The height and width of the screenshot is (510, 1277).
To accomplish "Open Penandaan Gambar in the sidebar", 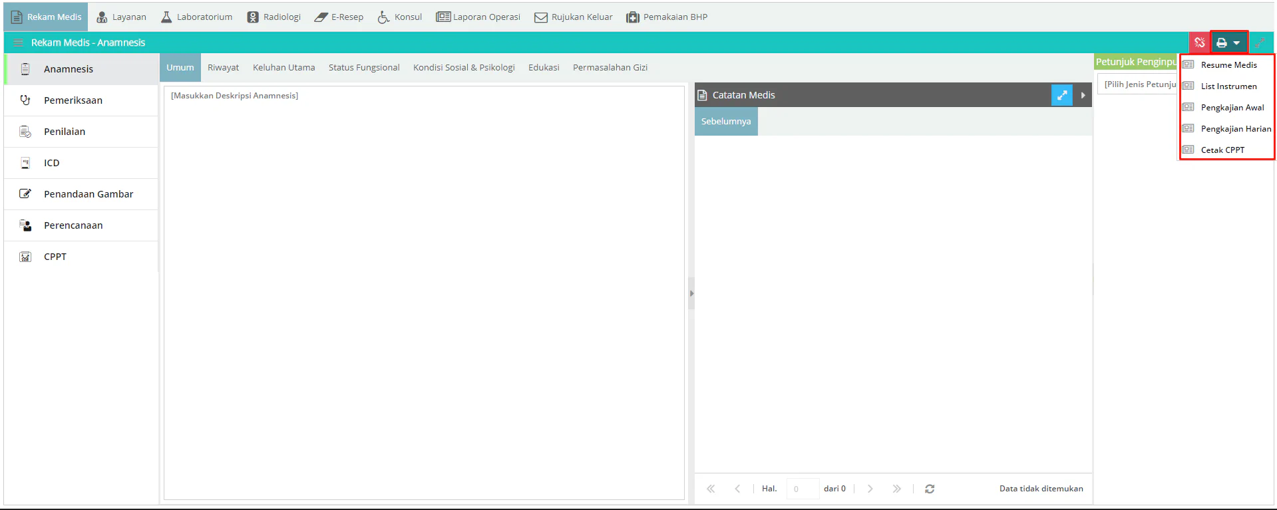I will [x=81, y=194].
